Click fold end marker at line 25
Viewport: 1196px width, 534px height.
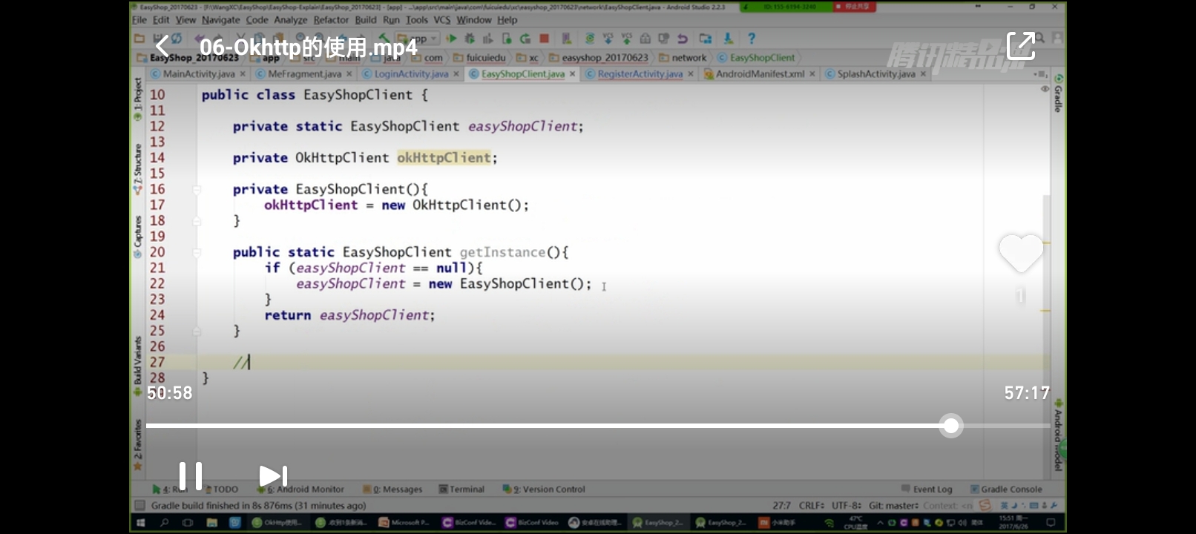click(x=197, y=332)
